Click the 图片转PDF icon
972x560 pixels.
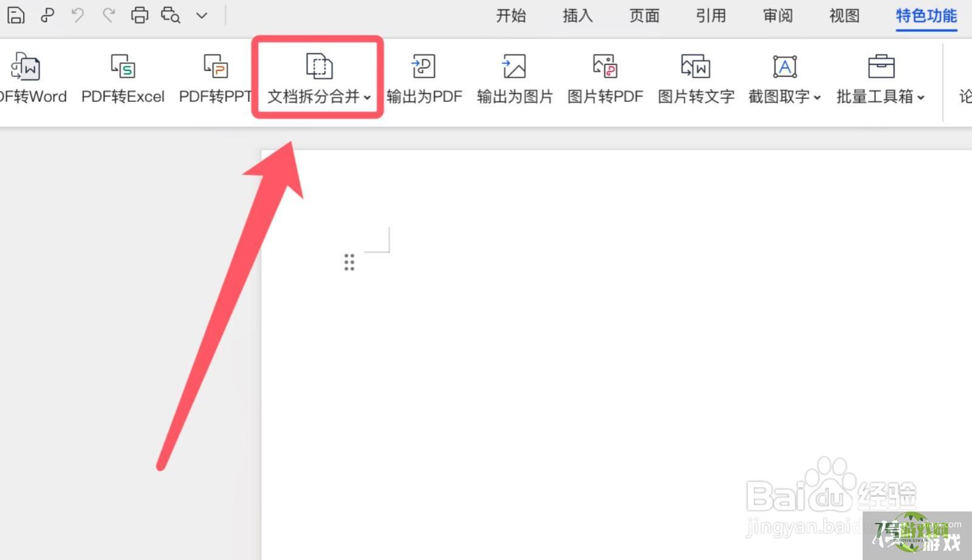tap(605, 66)
